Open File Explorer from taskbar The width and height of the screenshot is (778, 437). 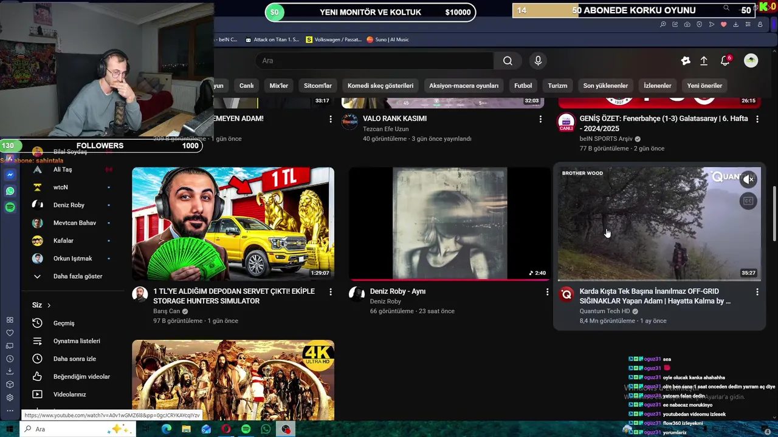[x=186, y=429]
